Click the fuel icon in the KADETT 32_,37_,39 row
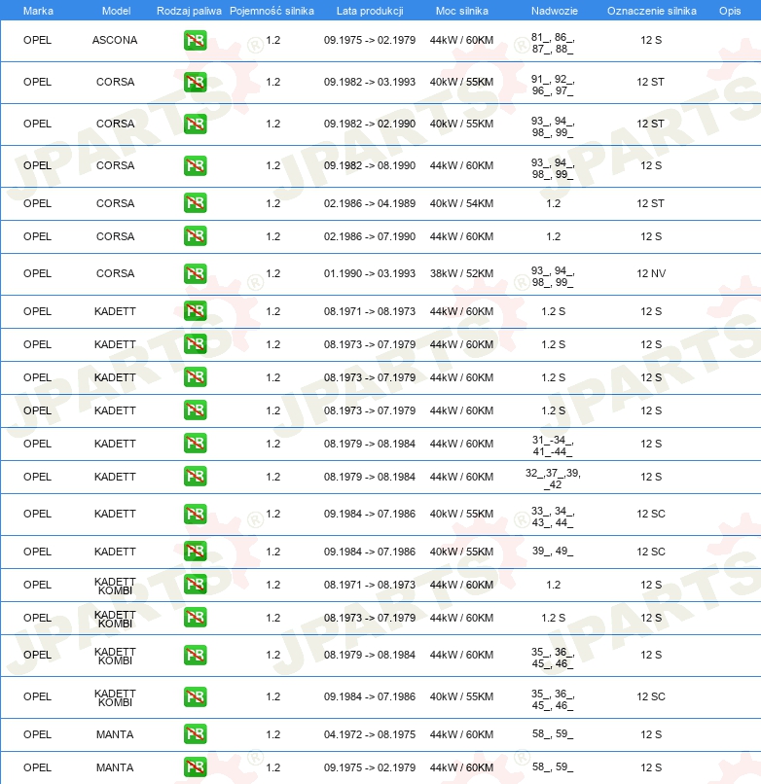 click(196, 476)
